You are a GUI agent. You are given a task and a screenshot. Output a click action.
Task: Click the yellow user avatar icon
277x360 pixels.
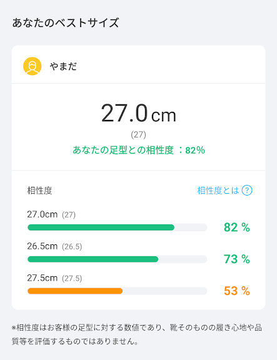pyautogui.click(x=32, y=66)
